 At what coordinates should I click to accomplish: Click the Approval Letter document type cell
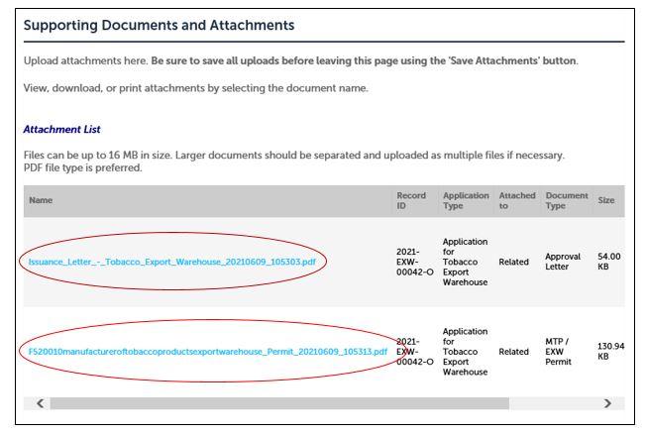coord(563,262)
